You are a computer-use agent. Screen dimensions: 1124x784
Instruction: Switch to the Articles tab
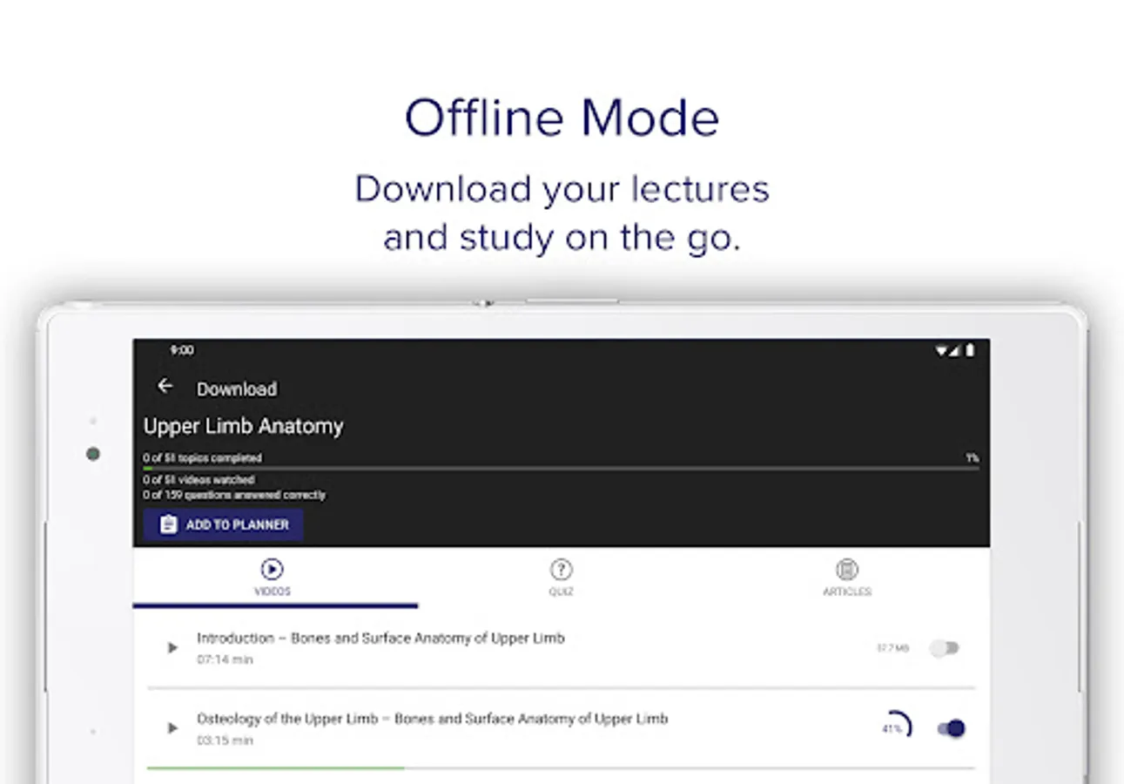pyautogui.click(x=847, y=578)
